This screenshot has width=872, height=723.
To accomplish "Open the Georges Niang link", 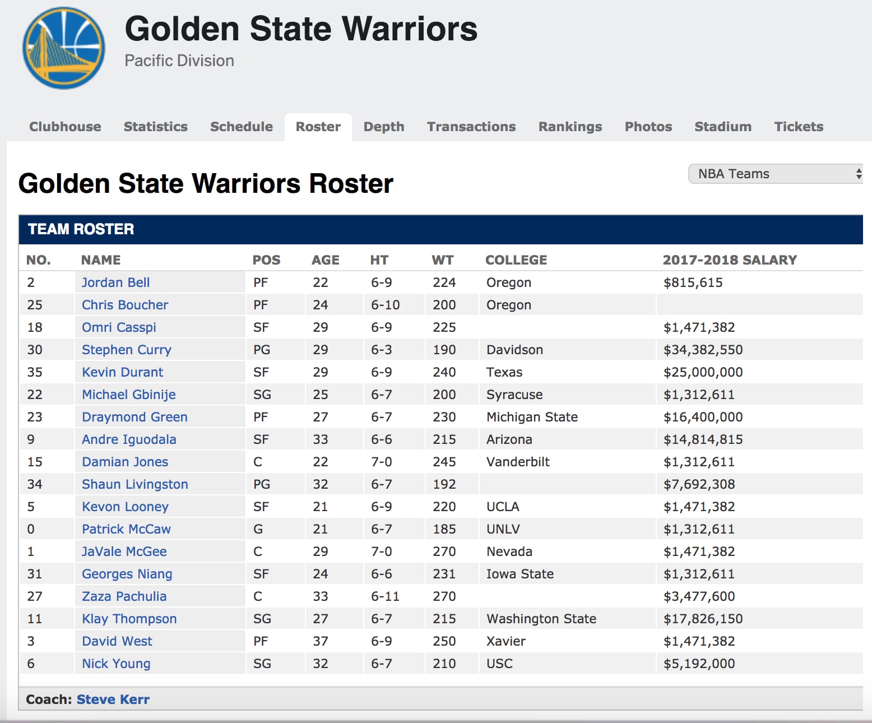I will pyautogui.click(x=127, y=574).
